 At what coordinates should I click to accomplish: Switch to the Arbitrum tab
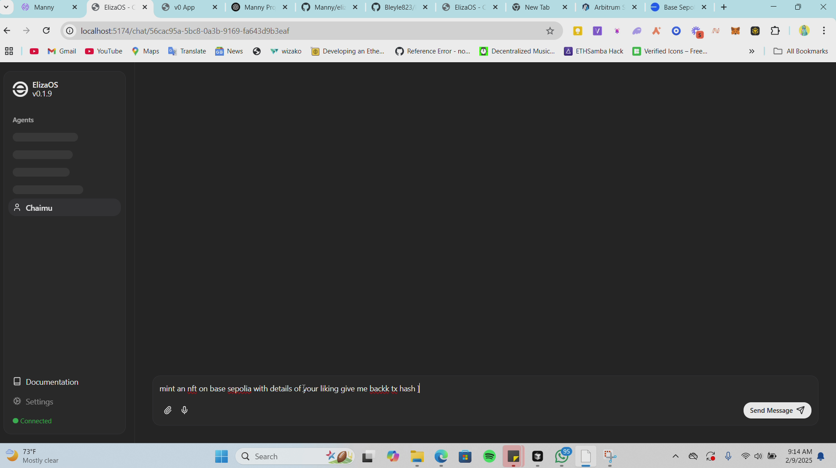pyautogui.click(x=608, y=7)
